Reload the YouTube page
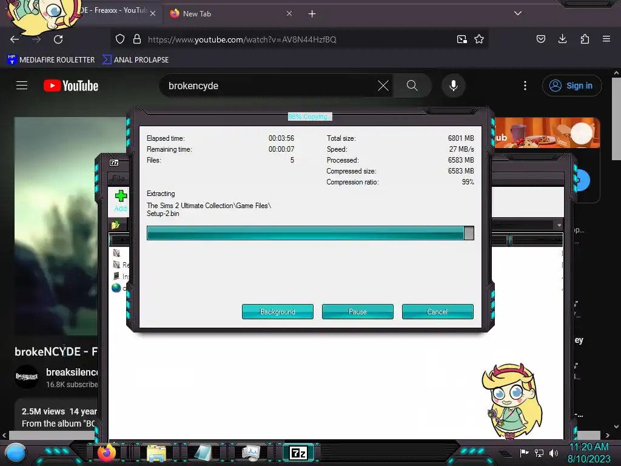Image resolution: width=621 pixels, height=466 pixels. 58,39
